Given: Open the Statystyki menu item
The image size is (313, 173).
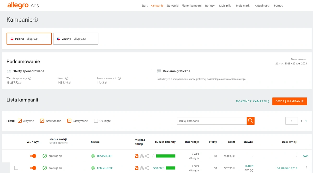Looking at the screenshot, I should (x=172, y=5).
